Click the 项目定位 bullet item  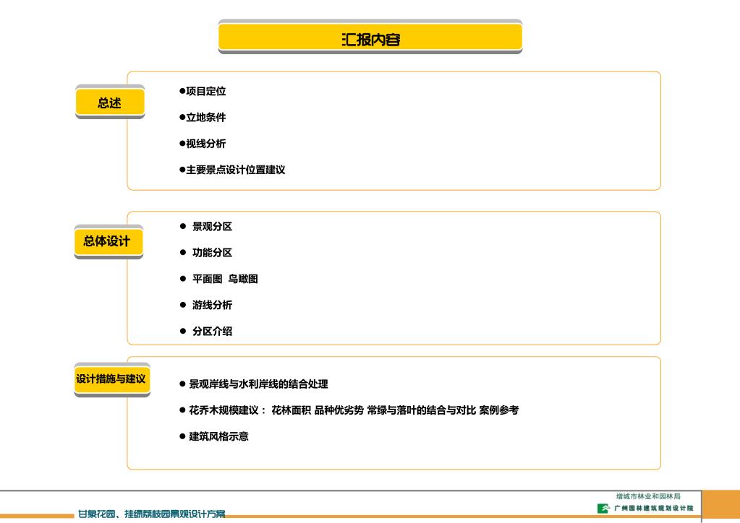(x=203, y=91)
